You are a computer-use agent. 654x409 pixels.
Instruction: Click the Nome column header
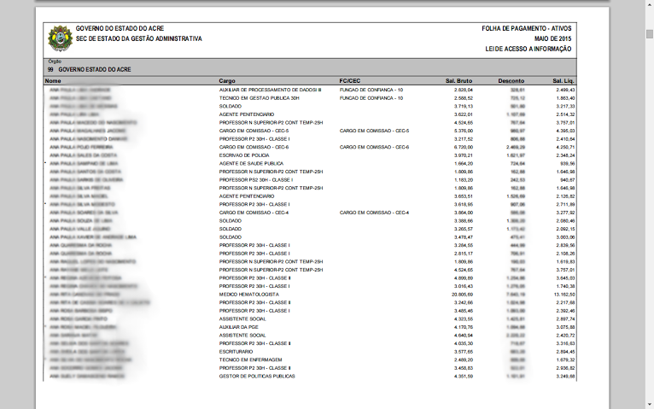pyautogui.click(x=53, y=80)
